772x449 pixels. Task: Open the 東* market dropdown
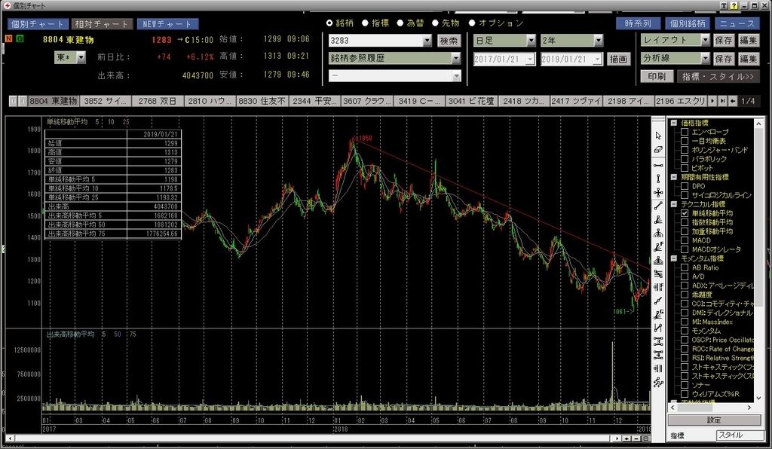click(x=81, y=57)
